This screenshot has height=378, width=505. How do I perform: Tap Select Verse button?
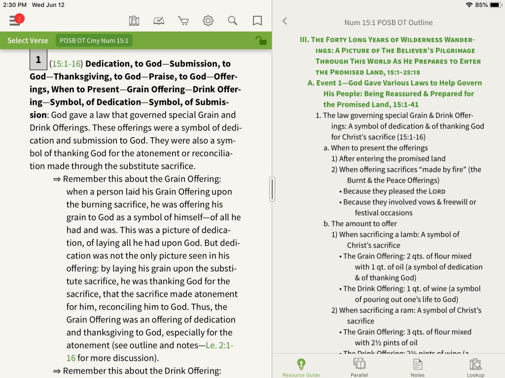click(x=28, y=40)
